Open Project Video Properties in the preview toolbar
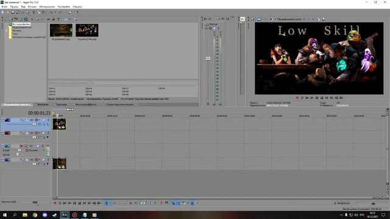 252,19
